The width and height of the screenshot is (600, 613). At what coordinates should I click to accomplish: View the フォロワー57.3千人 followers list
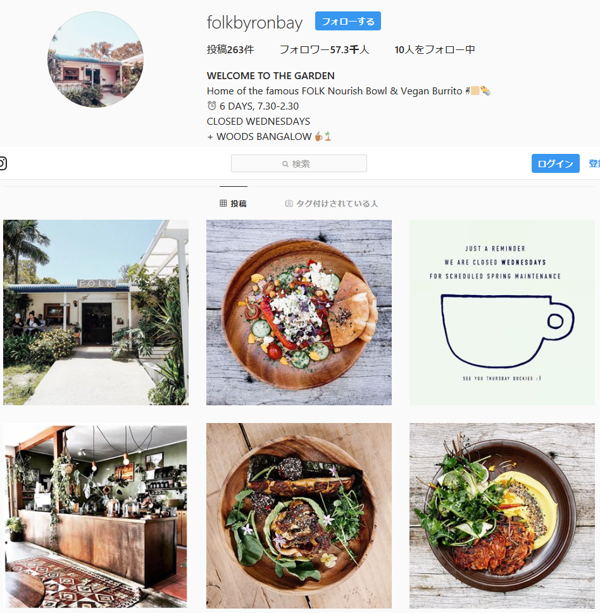(x=324, y=49)
